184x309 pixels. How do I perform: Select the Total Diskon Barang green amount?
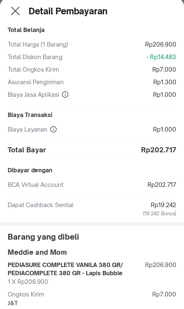pos(161,57)
